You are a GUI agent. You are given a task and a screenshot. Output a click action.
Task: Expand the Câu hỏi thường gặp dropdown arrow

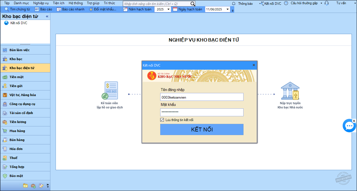[x=321, y=3]
